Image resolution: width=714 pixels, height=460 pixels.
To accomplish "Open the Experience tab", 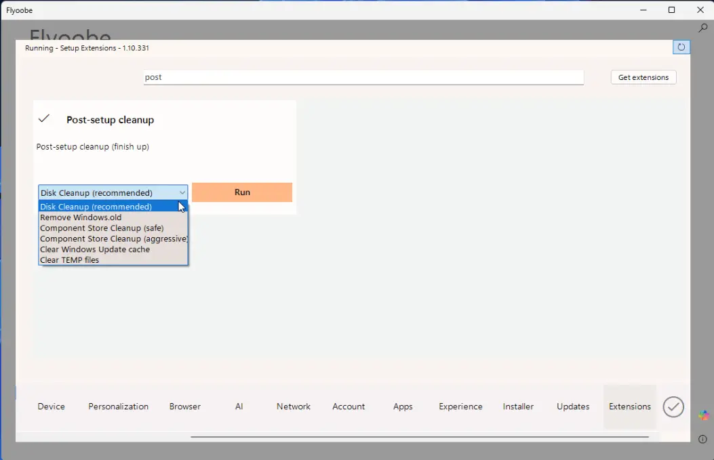I will coord(460,406).
